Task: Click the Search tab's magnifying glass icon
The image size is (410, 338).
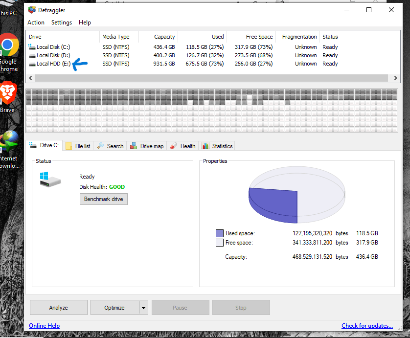Action: 101,146
